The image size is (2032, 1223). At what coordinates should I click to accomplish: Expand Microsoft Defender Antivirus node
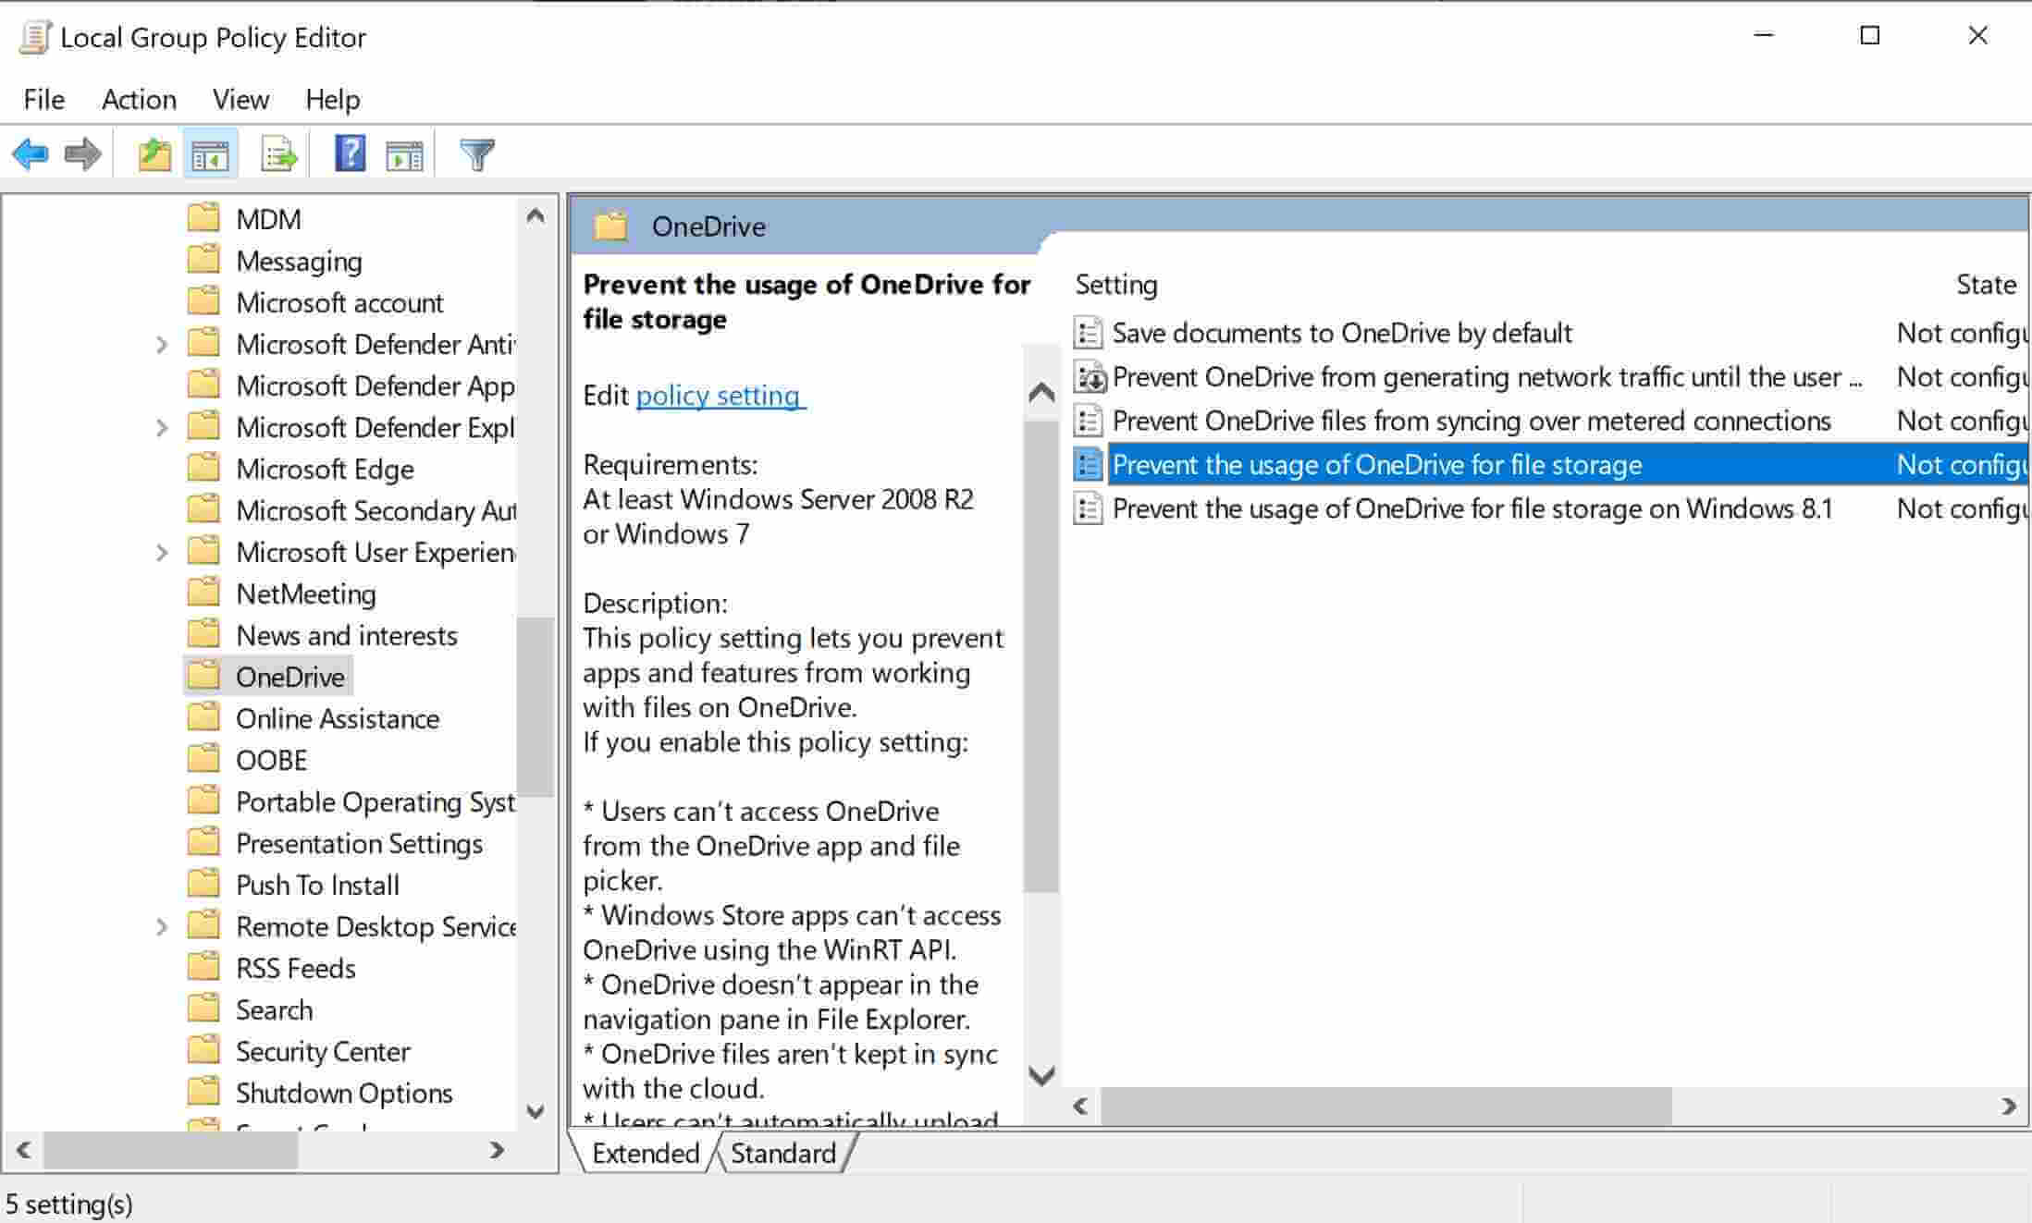pos(164,343)
